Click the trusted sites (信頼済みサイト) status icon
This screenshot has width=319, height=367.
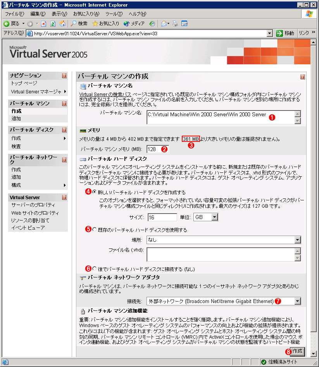[x=264, y=362]
